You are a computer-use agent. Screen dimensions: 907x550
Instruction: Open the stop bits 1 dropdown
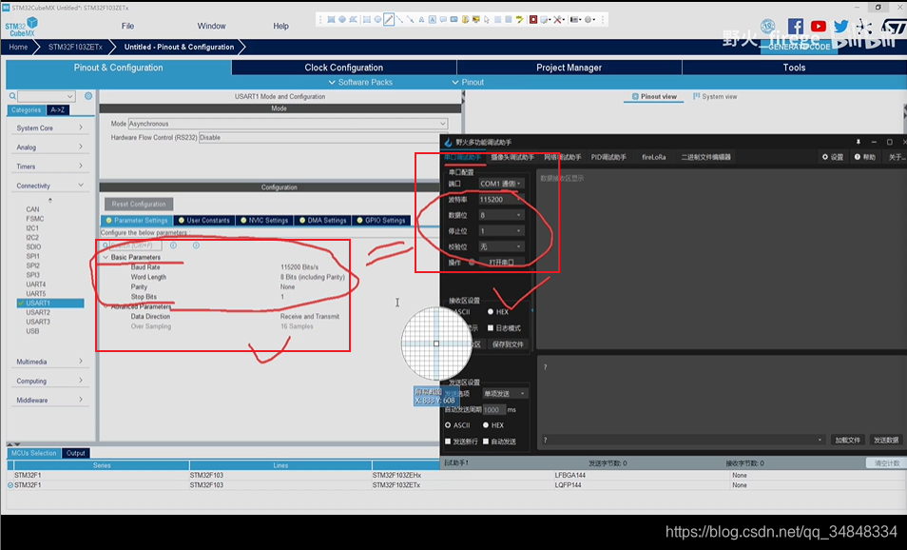pos(501,231)
